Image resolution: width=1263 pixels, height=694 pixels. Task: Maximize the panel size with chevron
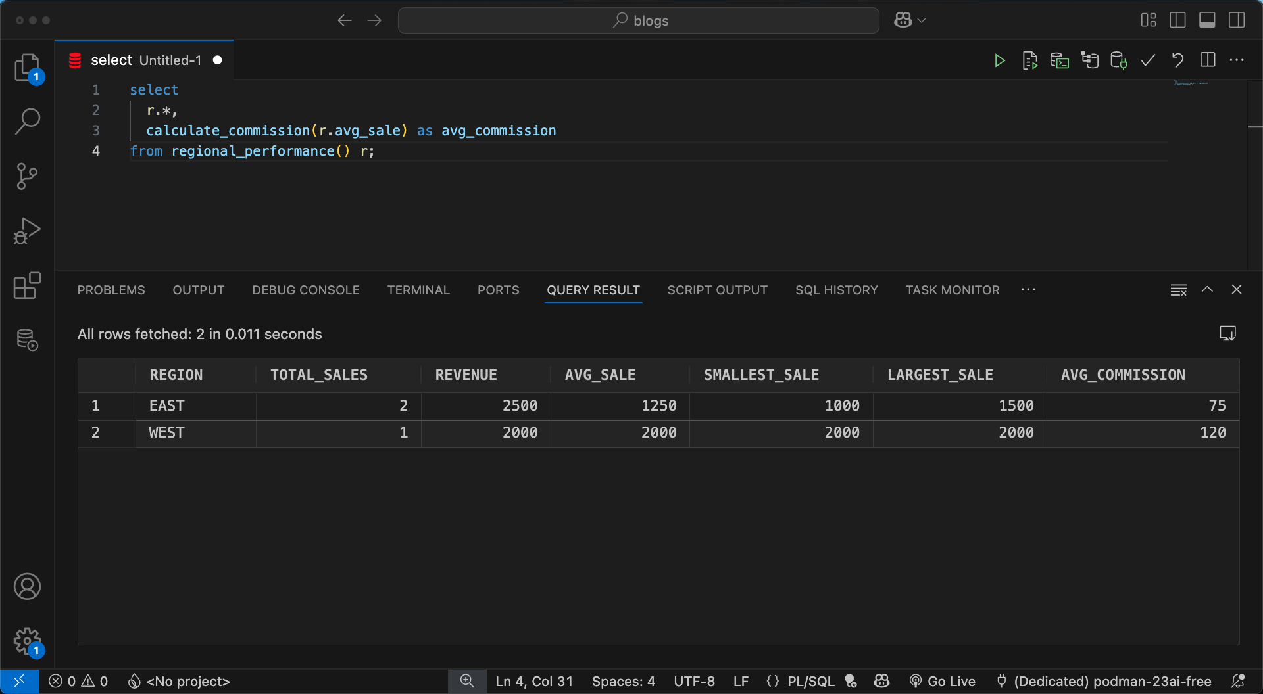1207,290
